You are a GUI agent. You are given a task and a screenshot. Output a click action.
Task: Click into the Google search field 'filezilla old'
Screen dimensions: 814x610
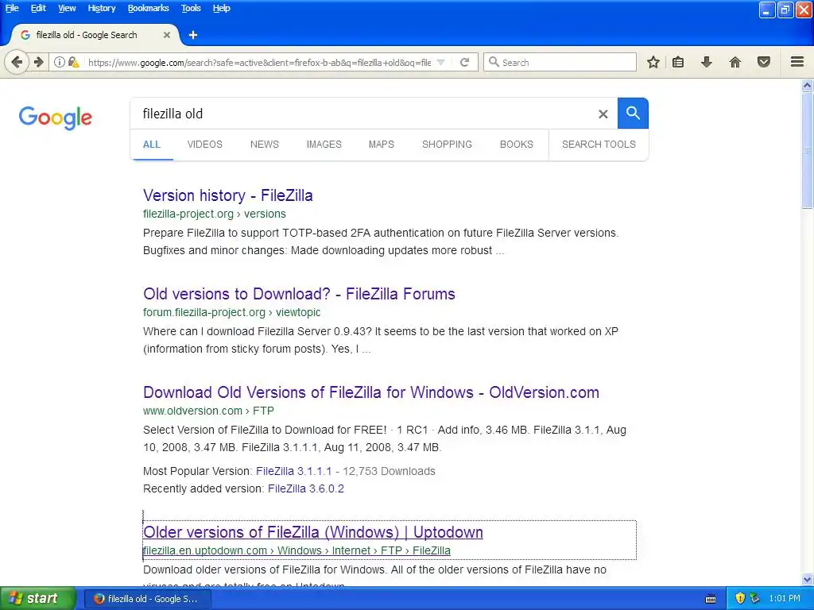pos(363,114)
